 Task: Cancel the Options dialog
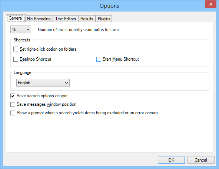pyautogui.click(x=201, y=160)
